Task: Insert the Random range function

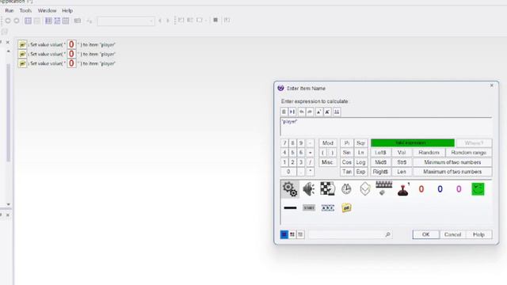Action: click(x=468, y=153)
